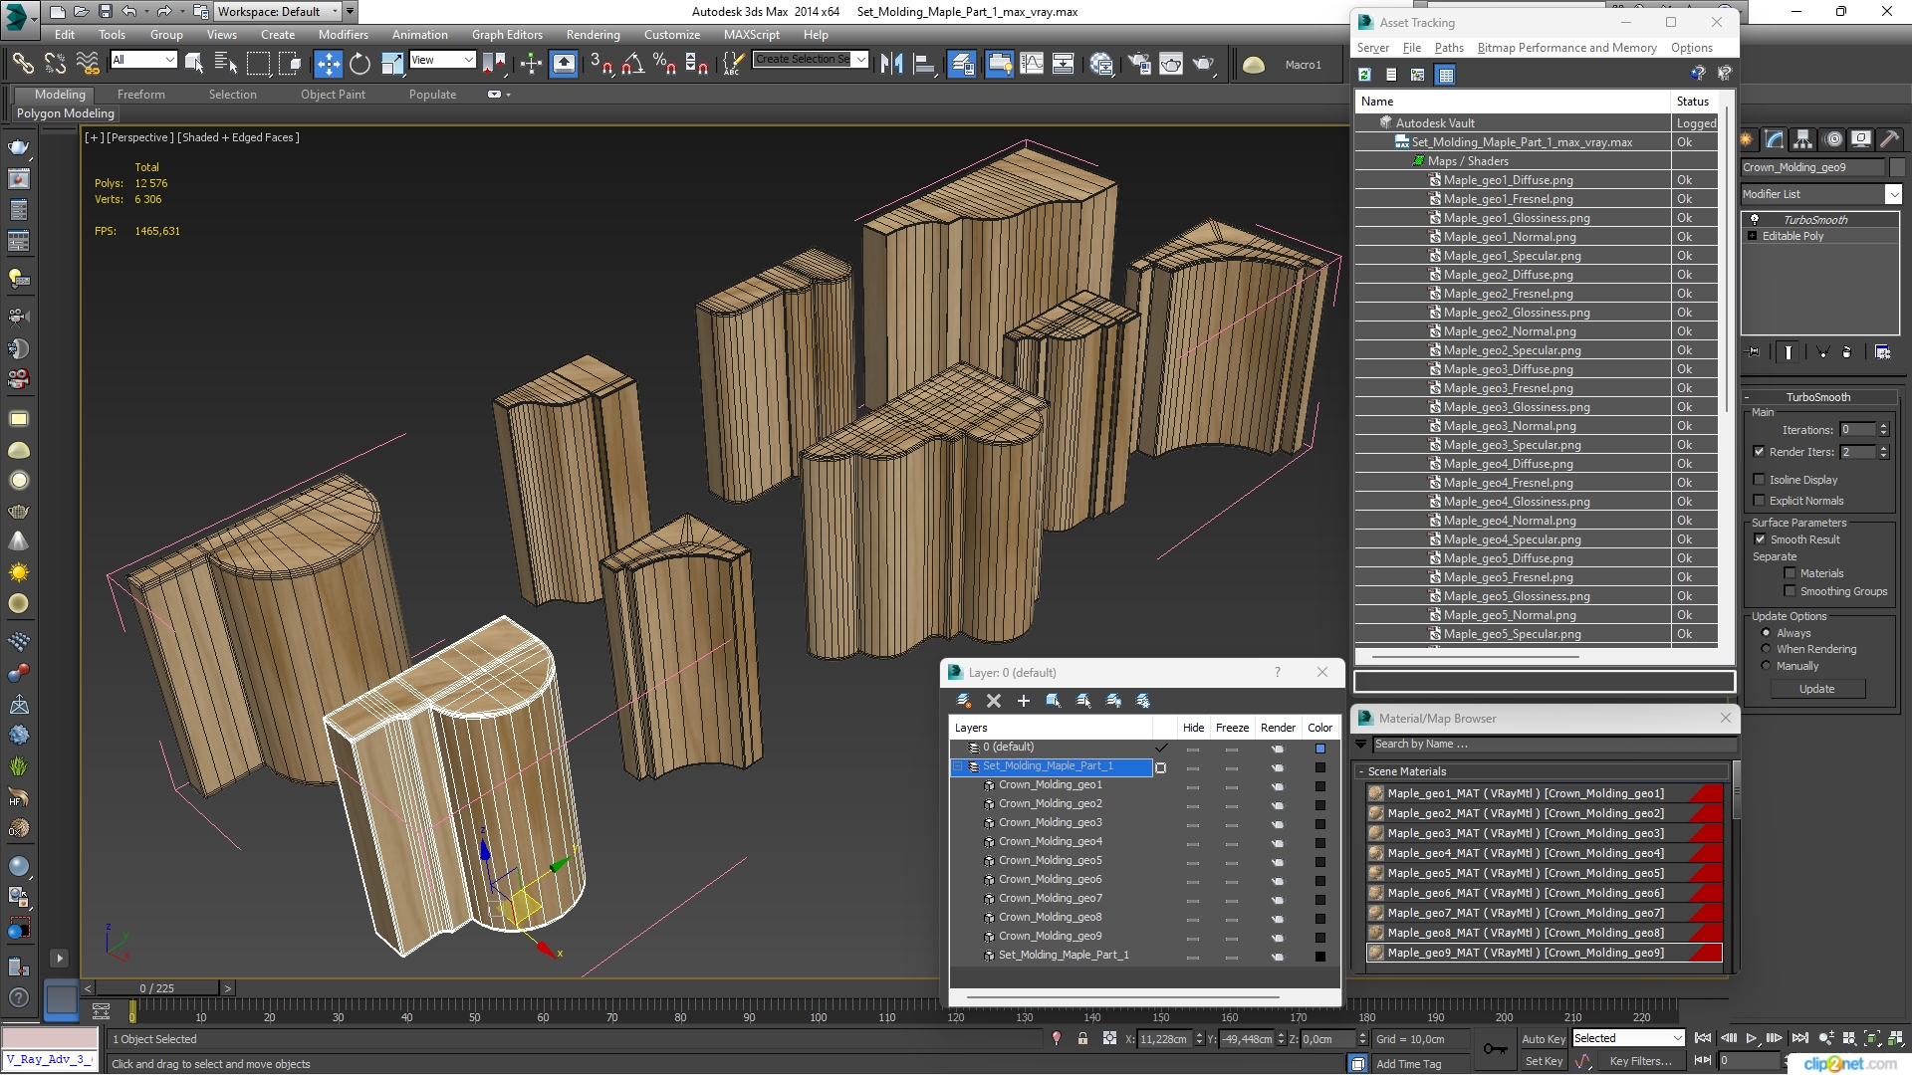
Task: Click the Add Time Tag label
Action: click(1408, 1064)
